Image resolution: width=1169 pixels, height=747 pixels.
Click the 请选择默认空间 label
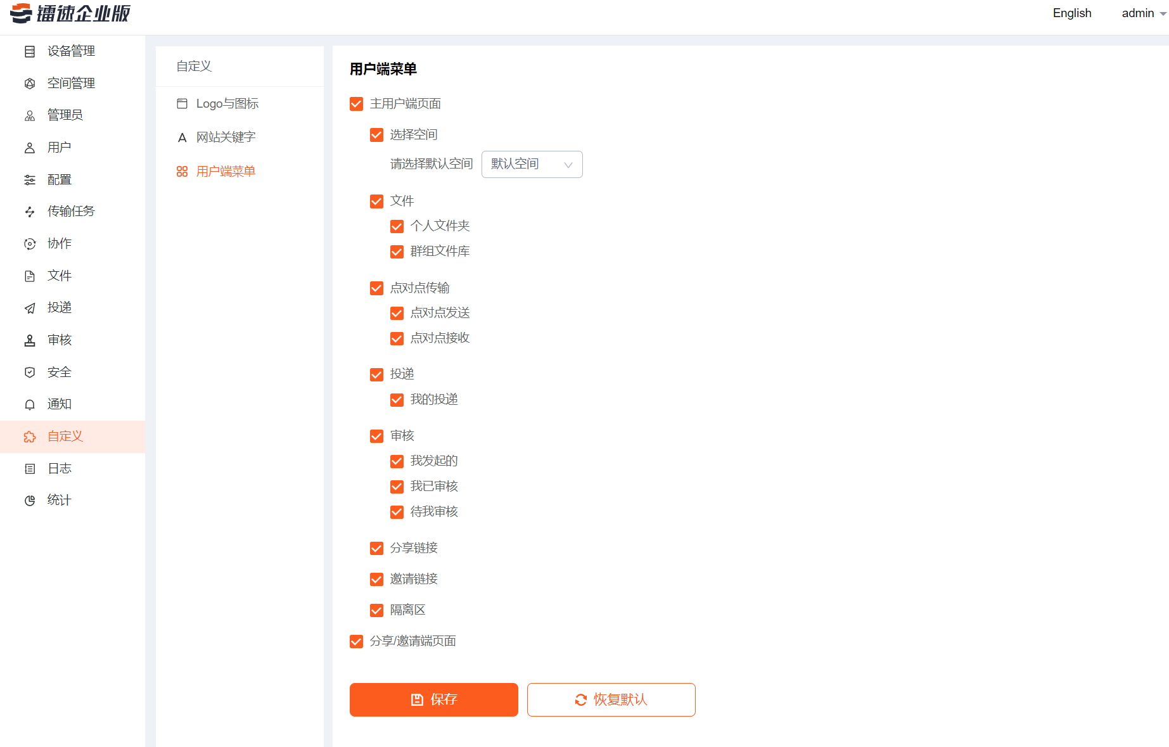click(x=431, y=164)
